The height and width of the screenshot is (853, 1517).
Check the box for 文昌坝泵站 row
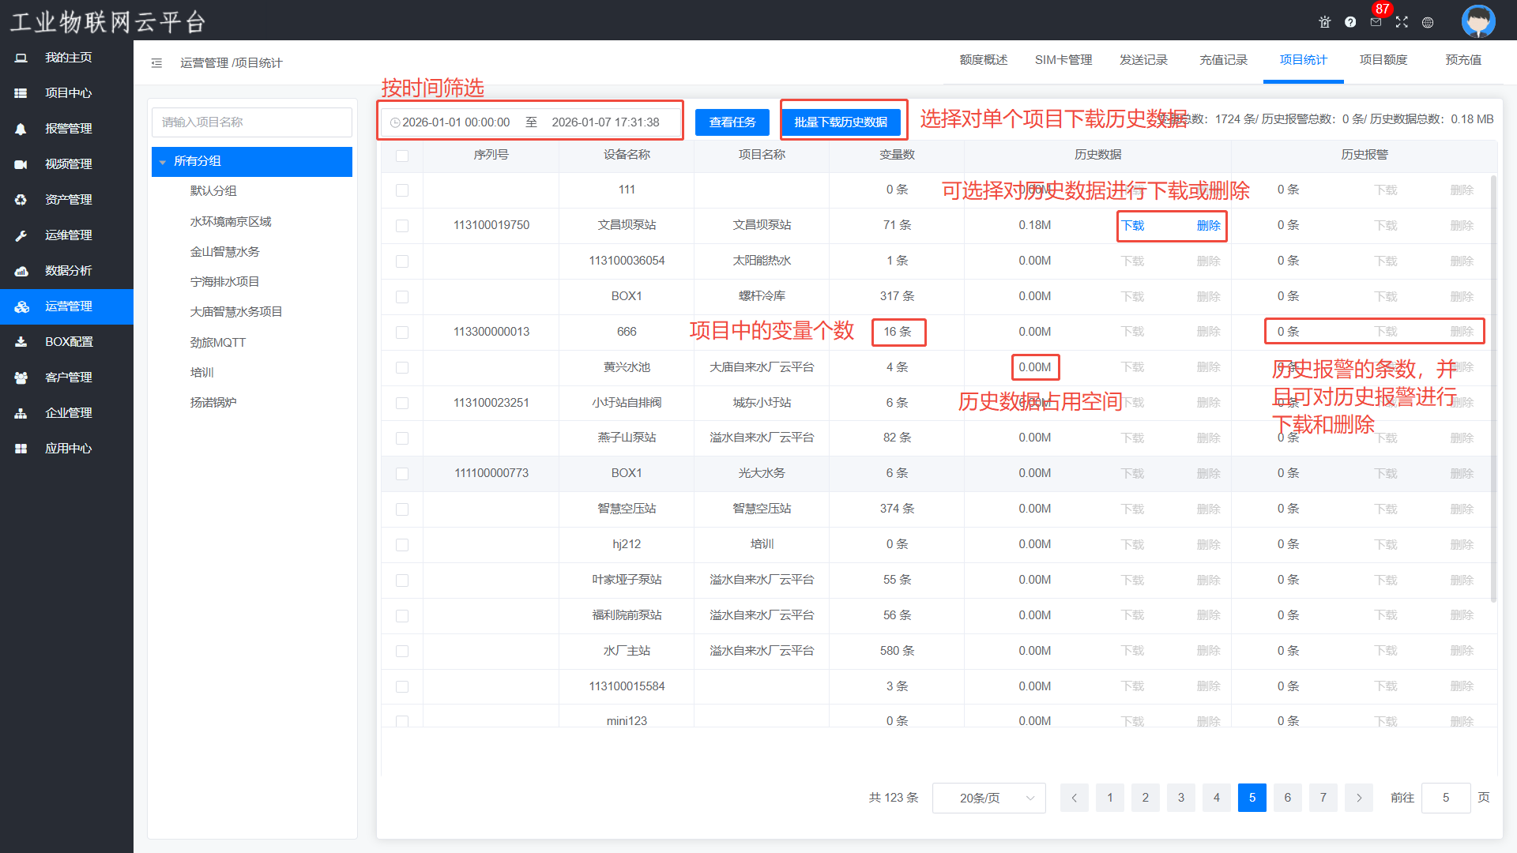[402, 226]
